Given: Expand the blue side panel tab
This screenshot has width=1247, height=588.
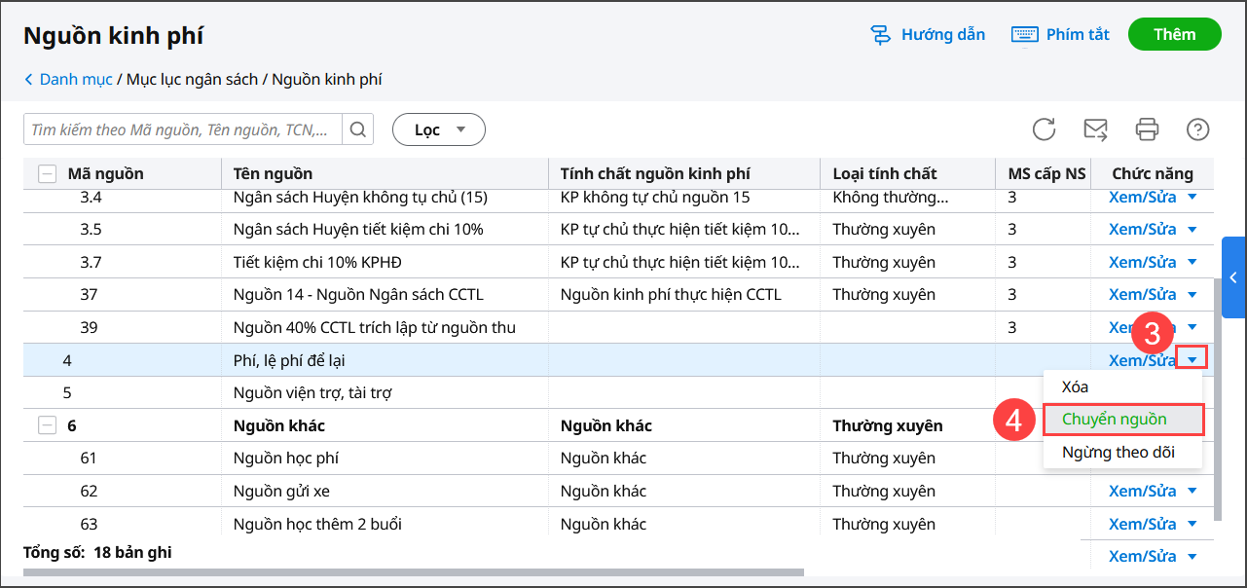Looking at the screenshot, I should [1233, 277].
